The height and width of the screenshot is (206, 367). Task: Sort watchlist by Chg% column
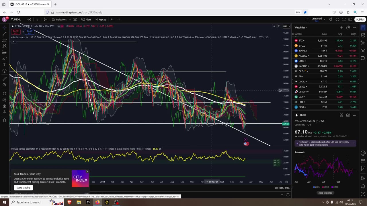pos(354,34)
